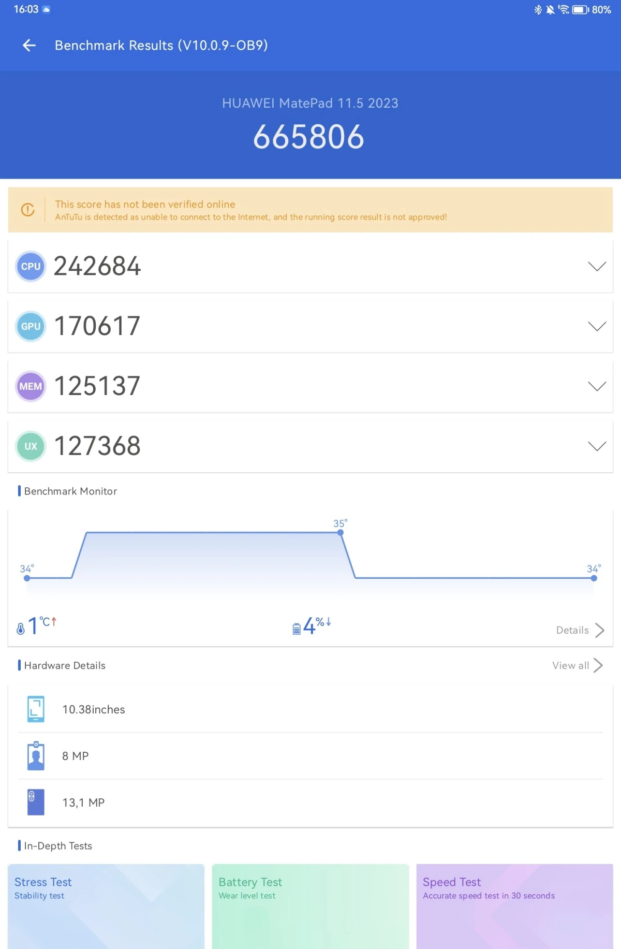Open the Battery Test card
The width and height of the screenshot is (621, 949).
tap(310, 907)
